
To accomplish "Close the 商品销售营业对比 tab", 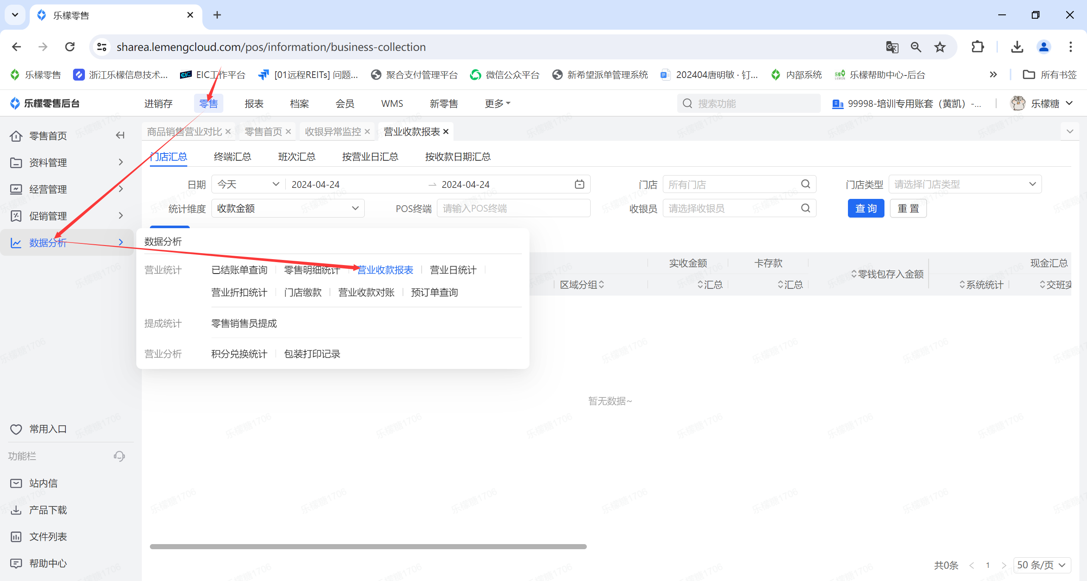I will click(228, 132).
